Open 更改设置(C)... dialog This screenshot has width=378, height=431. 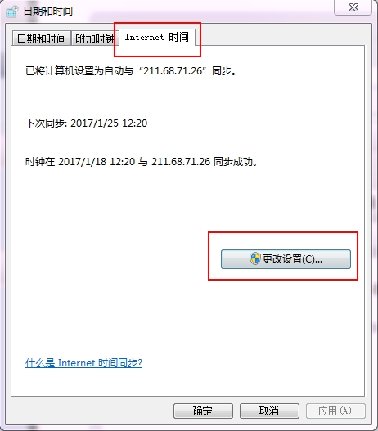pos(286,259)
